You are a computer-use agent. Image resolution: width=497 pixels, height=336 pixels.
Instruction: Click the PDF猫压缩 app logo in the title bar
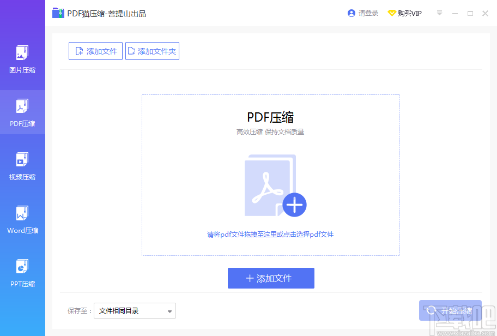pos(58,13)
